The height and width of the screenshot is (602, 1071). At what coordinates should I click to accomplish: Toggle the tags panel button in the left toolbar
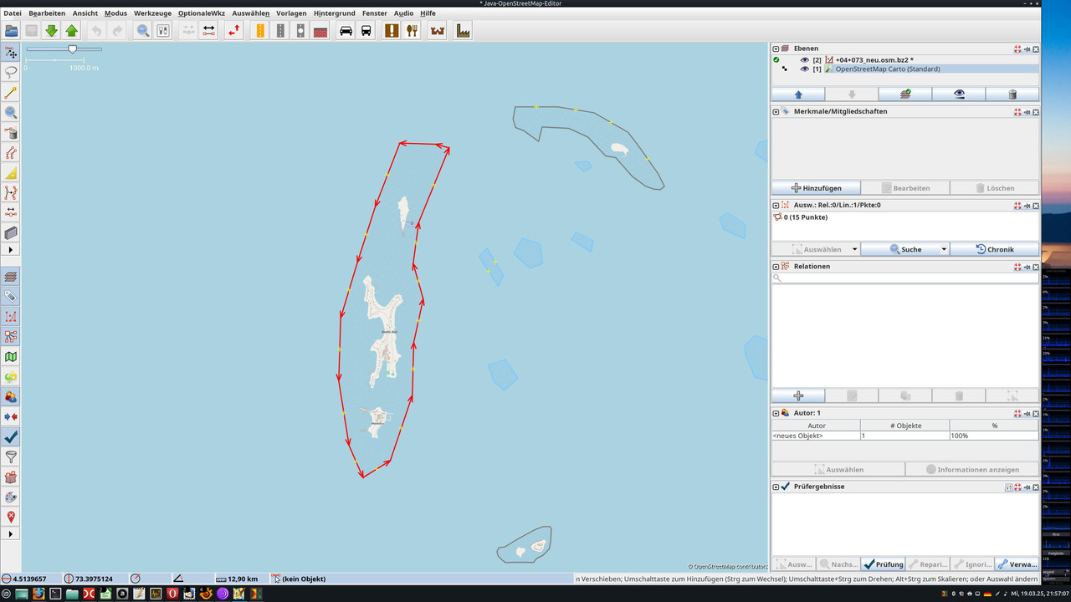coord(11,297)
